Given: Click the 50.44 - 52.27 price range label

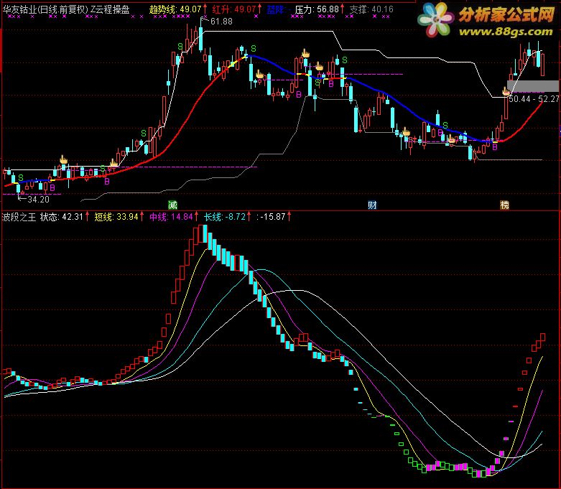Looking at the screenshot, I should tap(534, 98).
